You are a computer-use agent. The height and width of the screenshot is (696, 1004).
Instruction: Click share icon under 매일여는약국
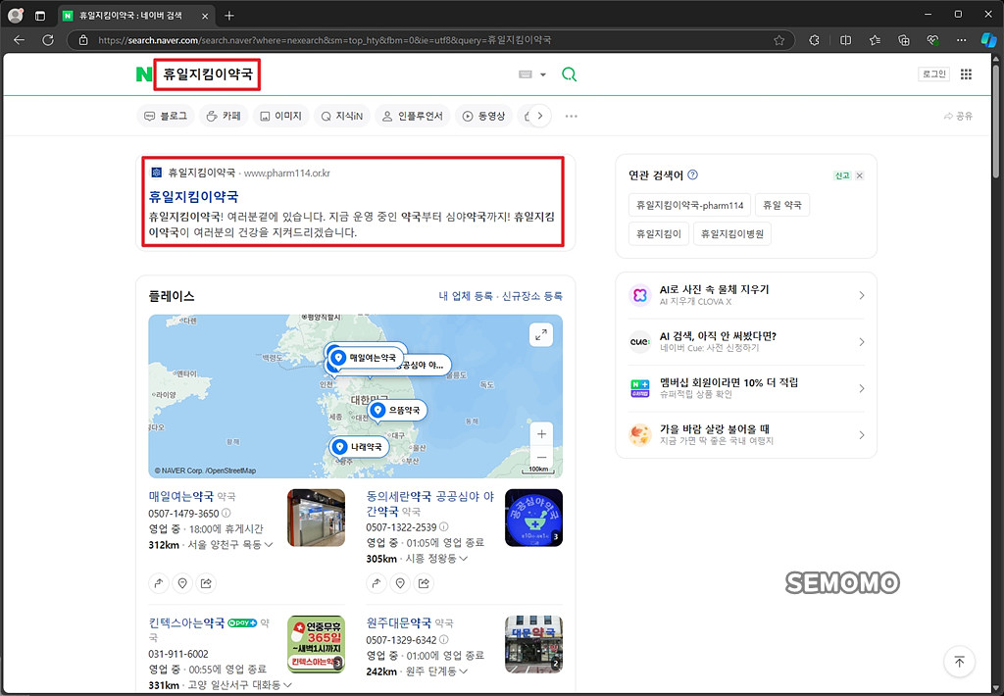coord(206,583)
